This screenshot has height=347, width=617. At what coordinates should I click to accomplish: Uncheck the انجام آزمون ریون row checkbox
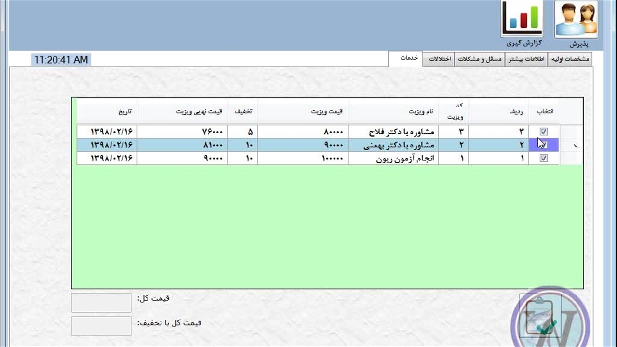coord(544,158)
